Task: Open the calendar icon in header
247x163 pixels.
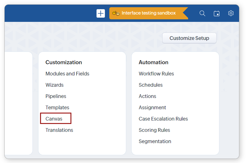Action: pyautogui.click(x=217, y=13)
